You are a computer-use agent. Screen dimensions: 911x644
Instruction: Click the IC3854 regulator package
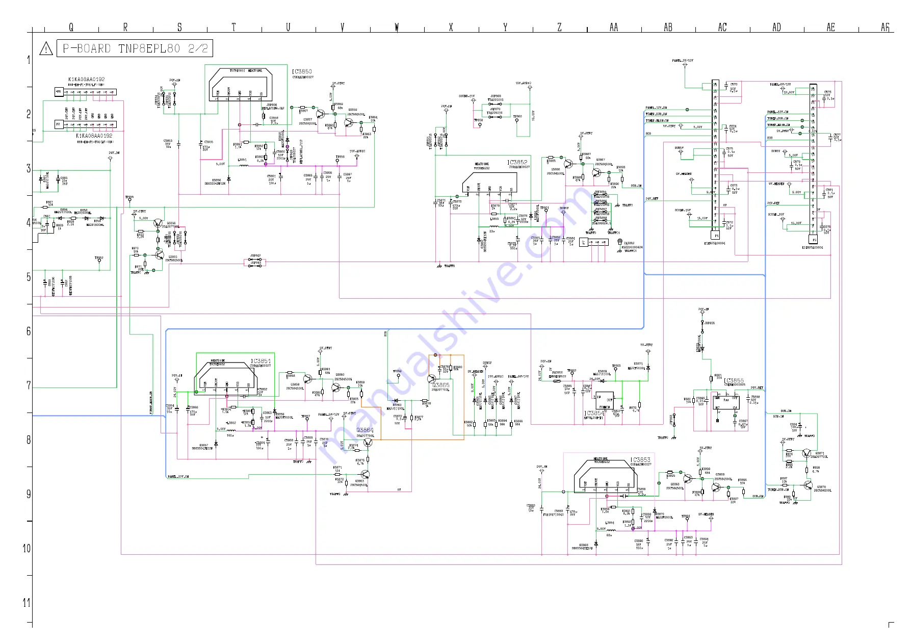coord(605,400)
